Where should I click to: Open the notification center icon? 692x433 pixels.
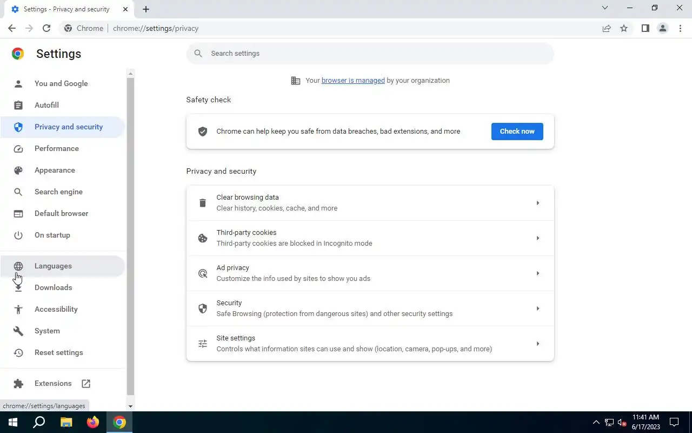point(674,422)
